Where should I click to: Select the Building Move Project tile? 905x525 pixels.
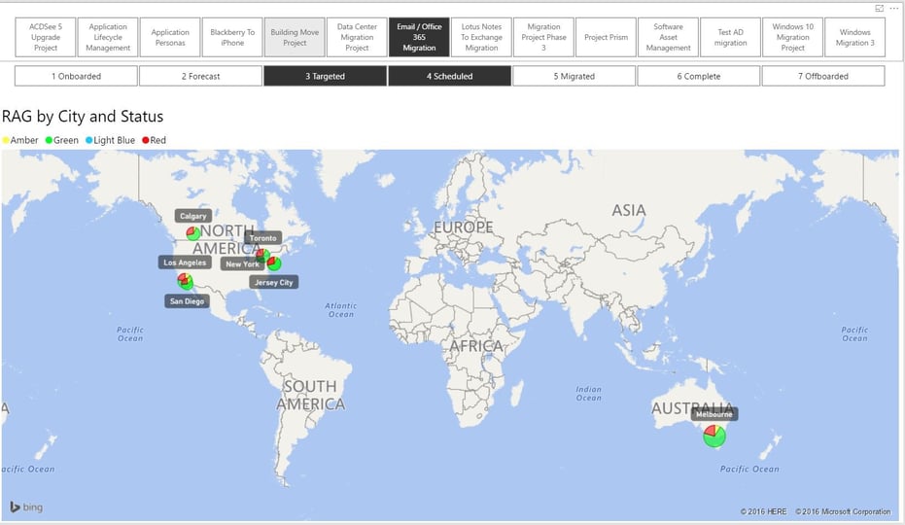(x=295, y=37)
